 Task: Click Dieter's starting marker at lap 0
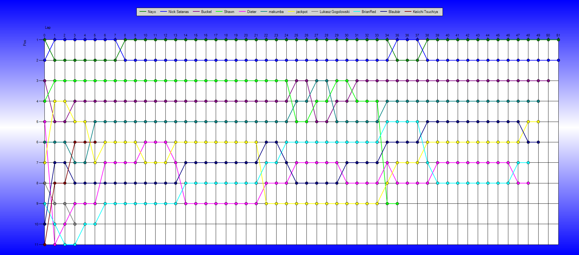45,122
